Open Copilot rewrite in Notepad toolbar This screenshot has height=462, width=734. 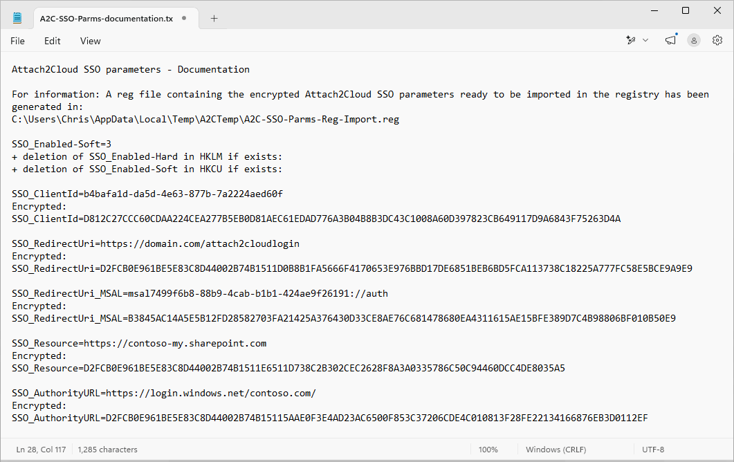(x=630, y=40)
